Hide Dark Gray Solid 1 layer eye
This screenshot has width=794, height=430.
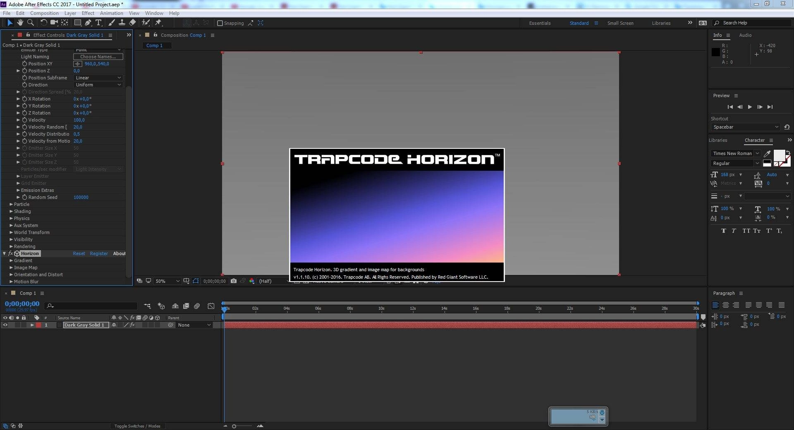tap(5, 325)
